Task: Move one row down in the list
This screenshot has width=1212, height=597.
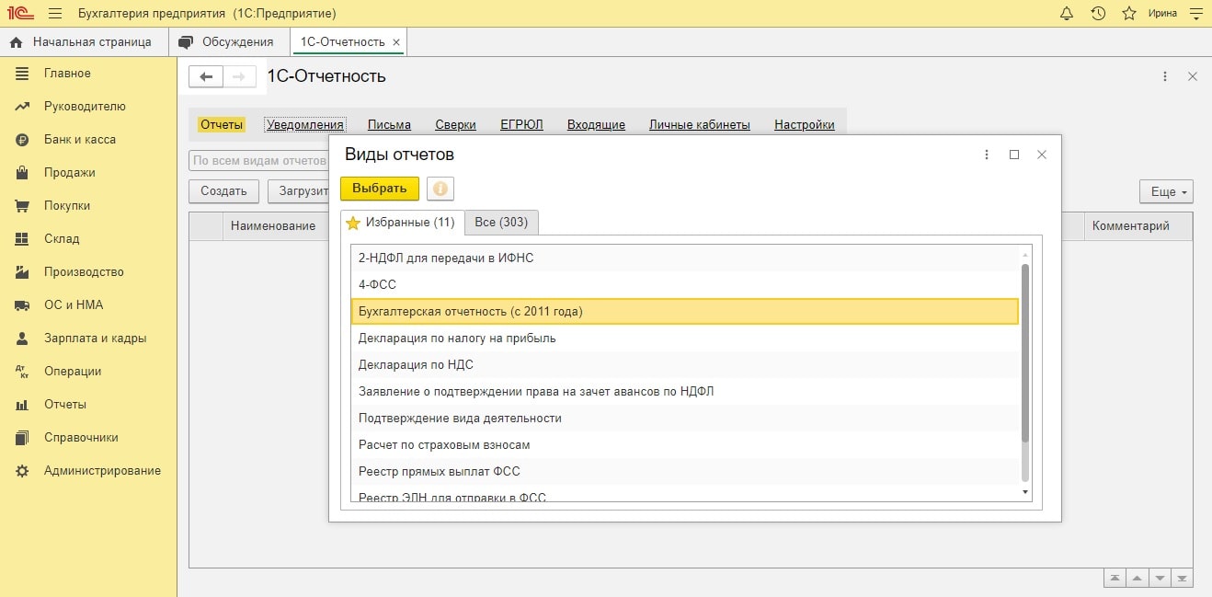Action: point(1159,579)
